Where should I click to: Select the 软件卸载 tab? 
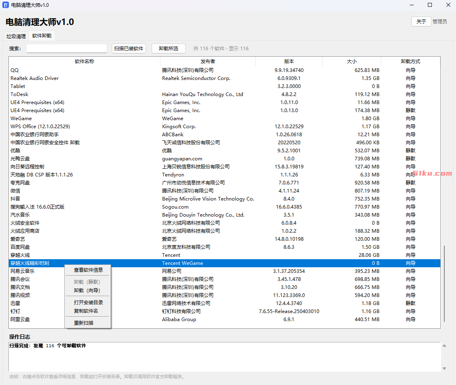(42, 35)
